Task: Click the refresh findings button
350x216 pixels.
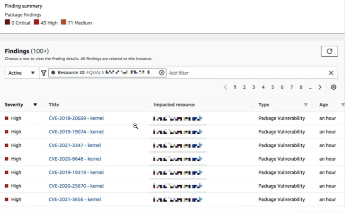Action: (329, 51)
